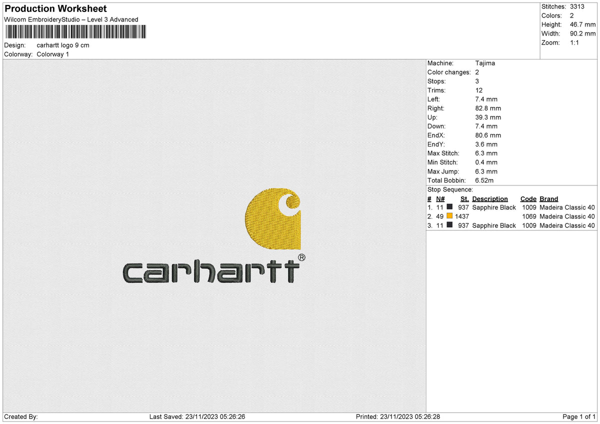Click the Production Worksheet title
Viewport: 600px width, 424px height.
tap(55, 9)
